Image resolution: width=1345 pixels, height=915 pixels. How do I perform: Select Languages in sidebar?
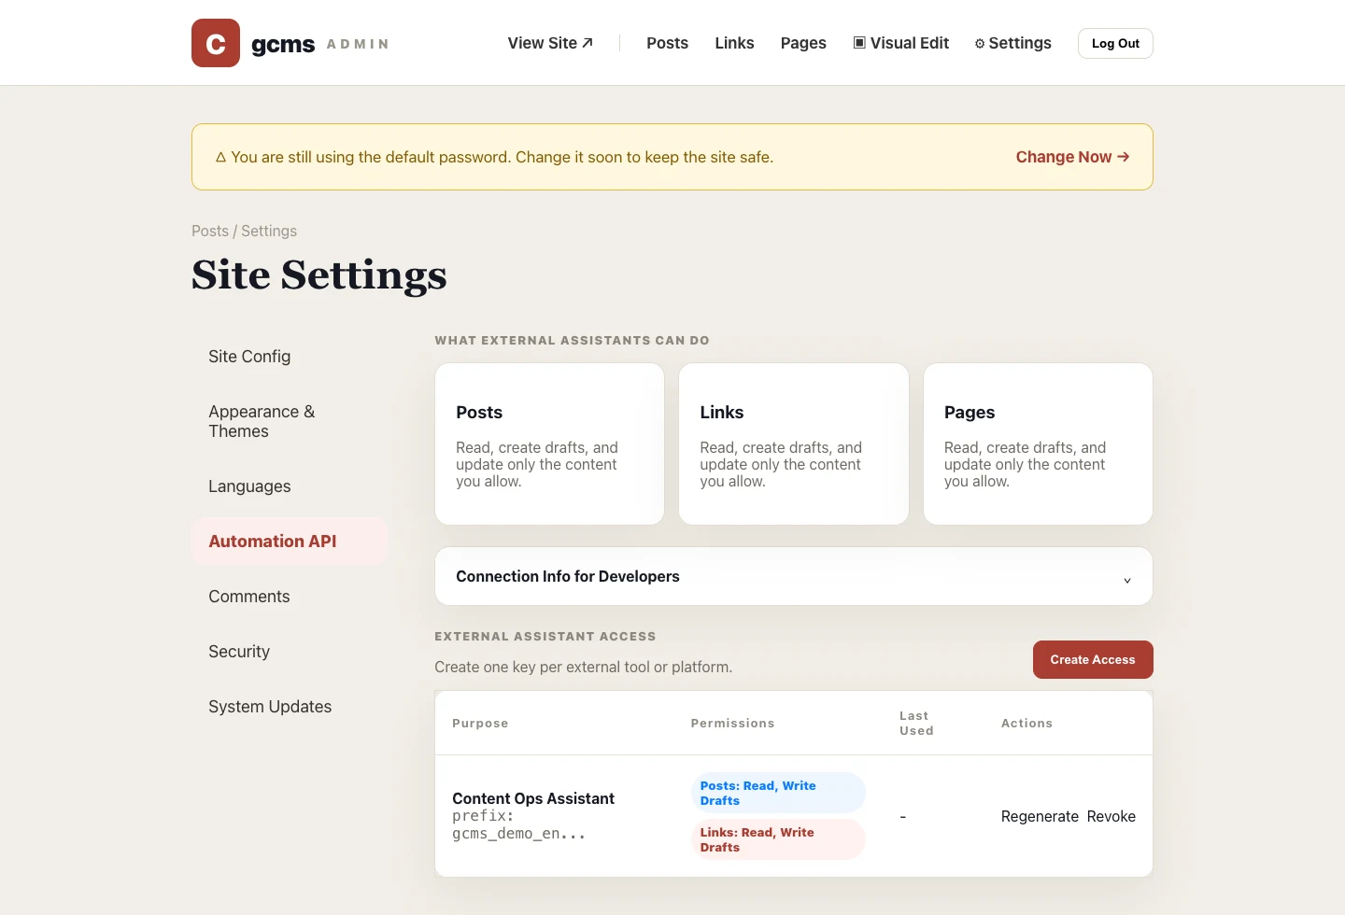point(290,486)
